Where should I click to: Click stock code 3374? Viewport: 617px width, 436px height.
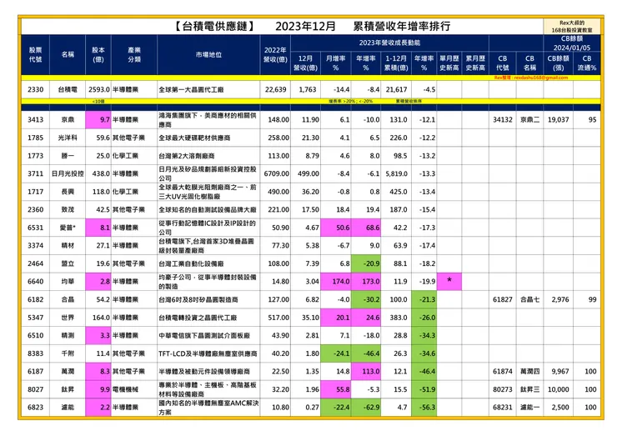click(35, 246)
